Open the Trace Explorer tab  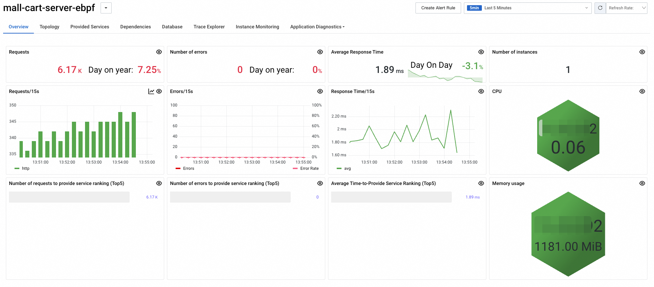(209, 27)
